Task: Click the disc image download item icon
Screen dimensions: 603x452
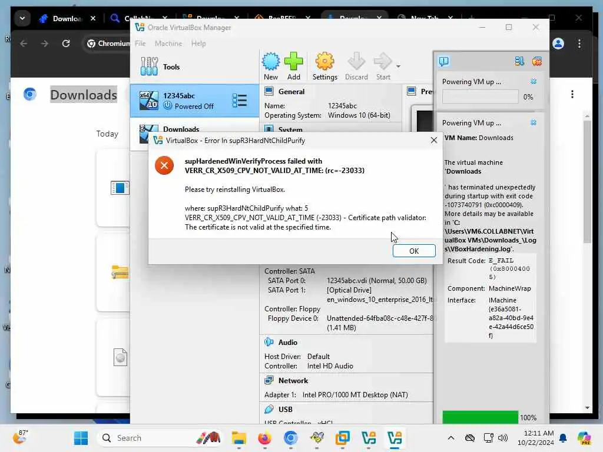Action: [x=120, y=357]
